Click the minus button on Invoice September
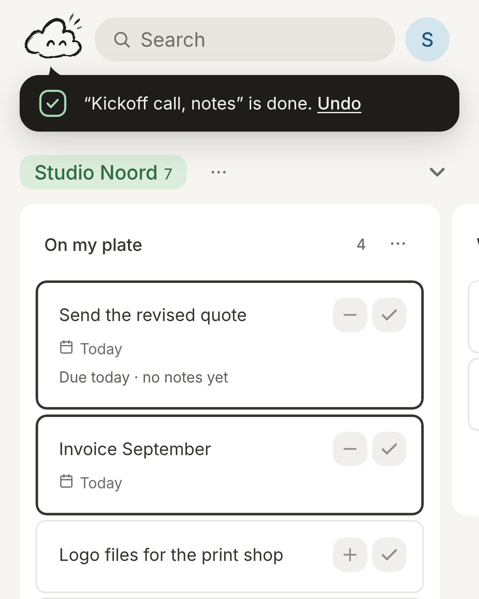Viewport: 479px width, 599px height. pyautogui.click(x=350, y=449)
